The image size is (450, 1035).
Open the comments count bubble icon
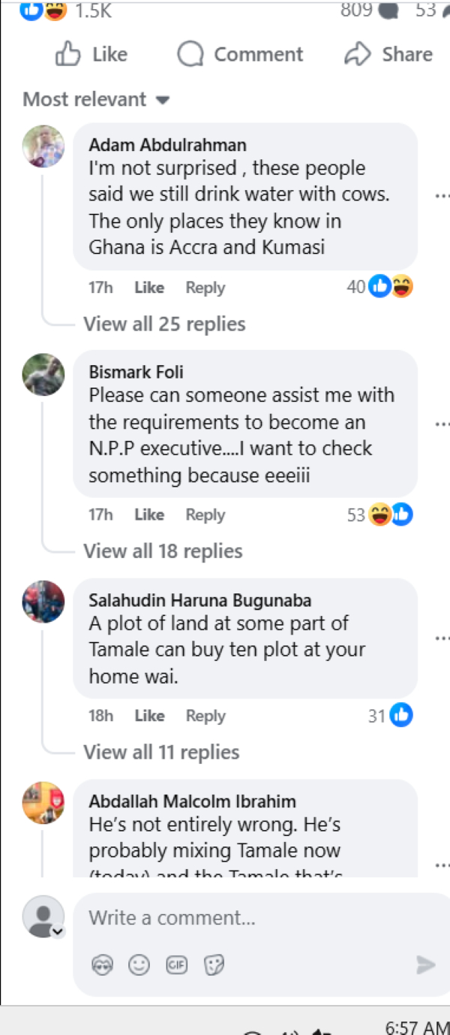pyautogui.click(x=388, y=11)
